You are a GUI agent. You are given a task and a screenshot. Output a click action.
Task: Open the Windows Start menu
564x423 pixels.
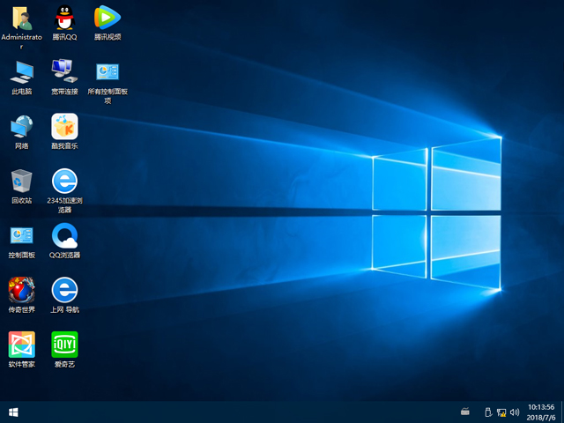coord(13,412)
